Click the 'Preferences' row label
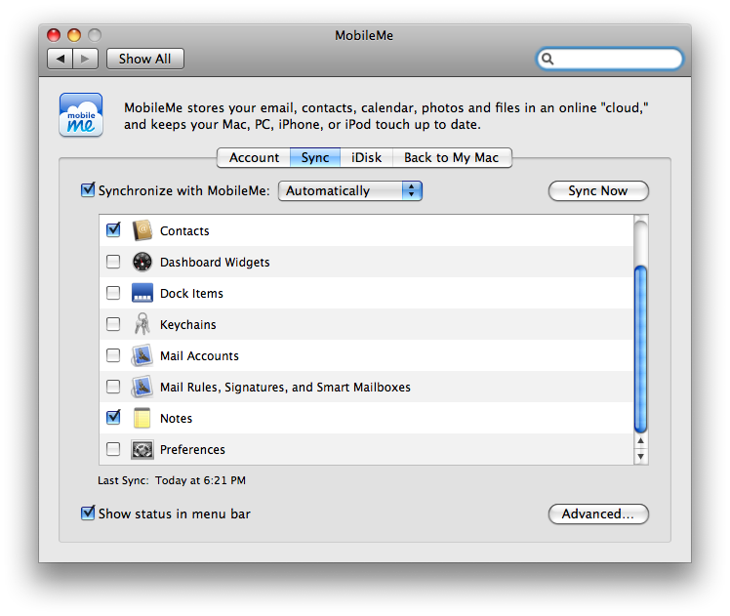The width and height of the screenshot is (730, 616). (192, 449)
